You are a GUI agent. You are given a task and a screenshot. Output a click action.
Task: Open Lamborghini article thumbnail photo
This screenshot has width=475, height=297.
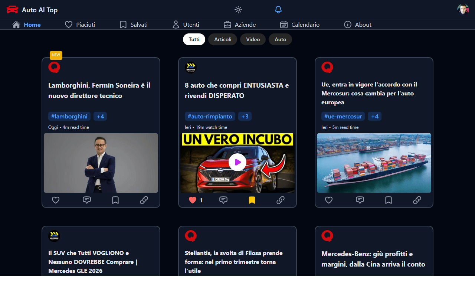tap(101, 163)
